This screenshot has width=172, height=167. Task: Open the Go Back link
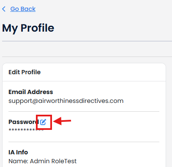coord(23,9)
